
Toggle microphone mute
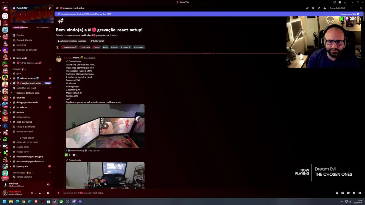tap(32, 193)
